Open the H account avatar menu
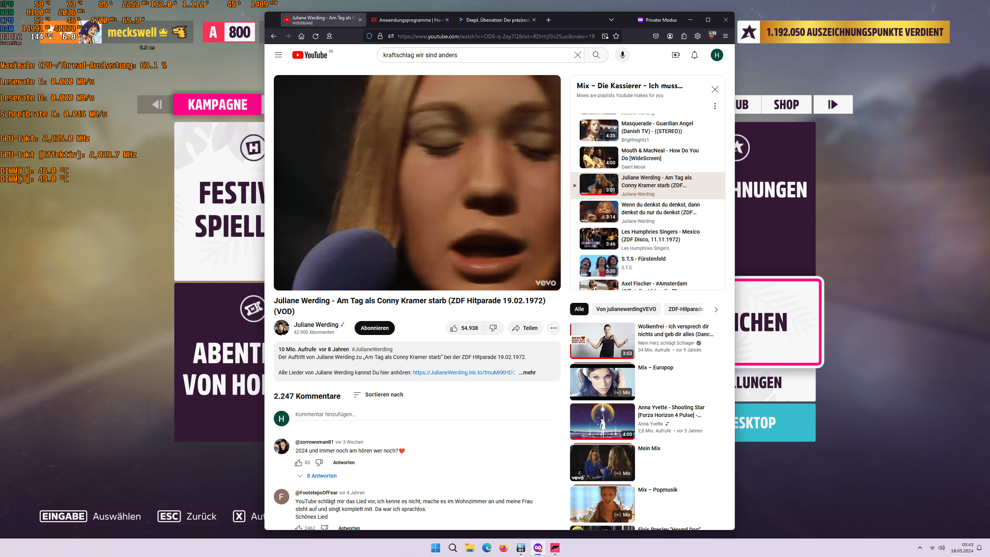This screenshot has height=557, width=990. [717, 55]
